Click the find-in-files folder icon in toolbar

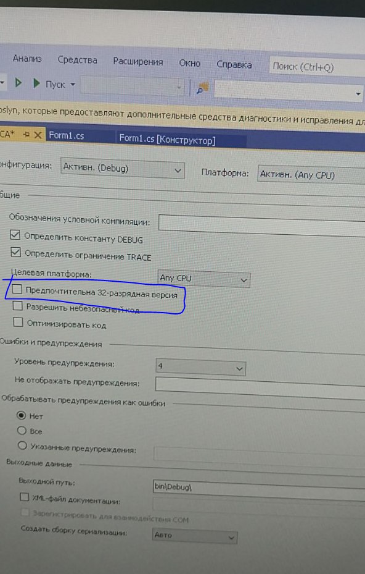[x=202, y=88]
